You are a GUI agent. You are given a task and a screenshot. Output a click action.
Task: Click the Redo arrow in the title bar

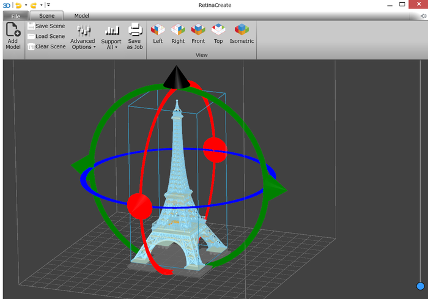point(34,5)
